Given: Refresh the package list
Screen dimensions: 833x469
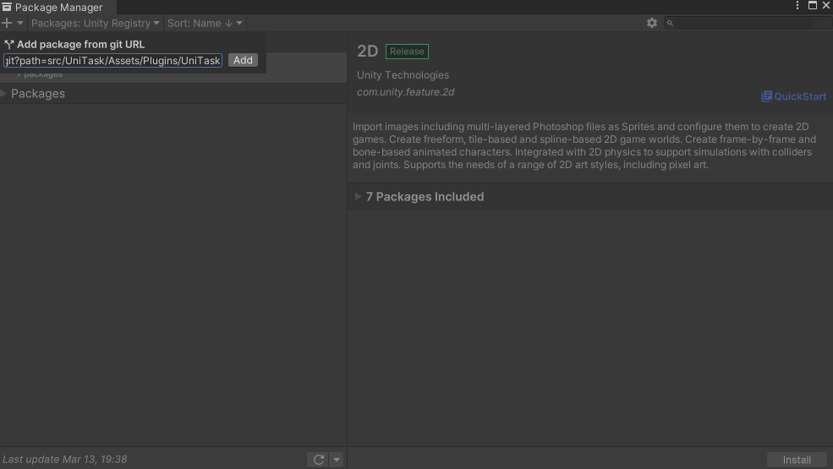Looking at the screenshot, I should (x=318, y=460).
